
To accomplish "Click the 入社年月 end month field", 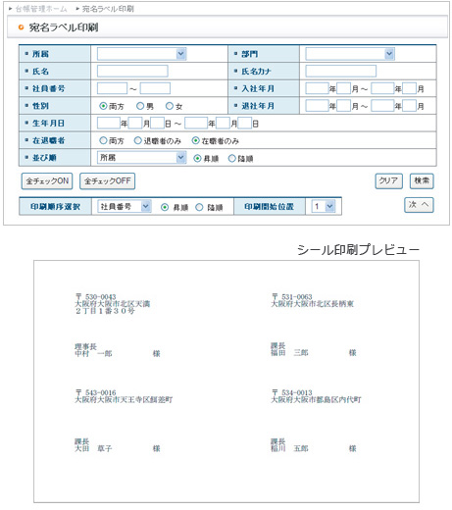I will click(409, 88).
